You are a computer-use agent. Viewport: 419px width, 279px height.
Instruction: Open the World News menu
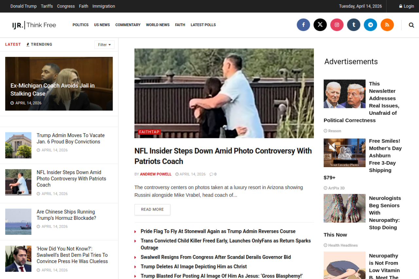point(158,25)
